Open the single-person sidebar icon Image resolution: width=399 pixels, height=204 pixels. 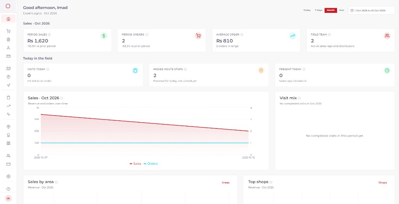coord(9,48)
